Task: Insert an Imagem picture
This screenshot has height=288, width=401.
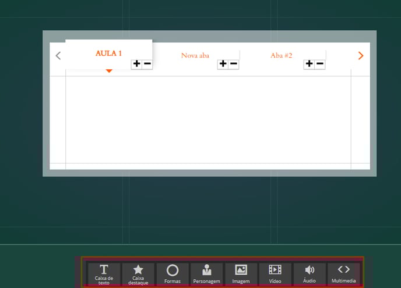Action: click(x=241, y=274)
